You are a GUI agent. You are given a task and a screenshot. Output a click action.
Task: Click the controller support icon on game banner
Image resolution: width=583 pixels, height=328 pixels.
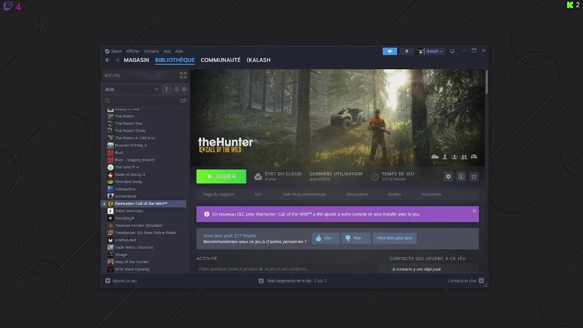(x=474, y=156)
